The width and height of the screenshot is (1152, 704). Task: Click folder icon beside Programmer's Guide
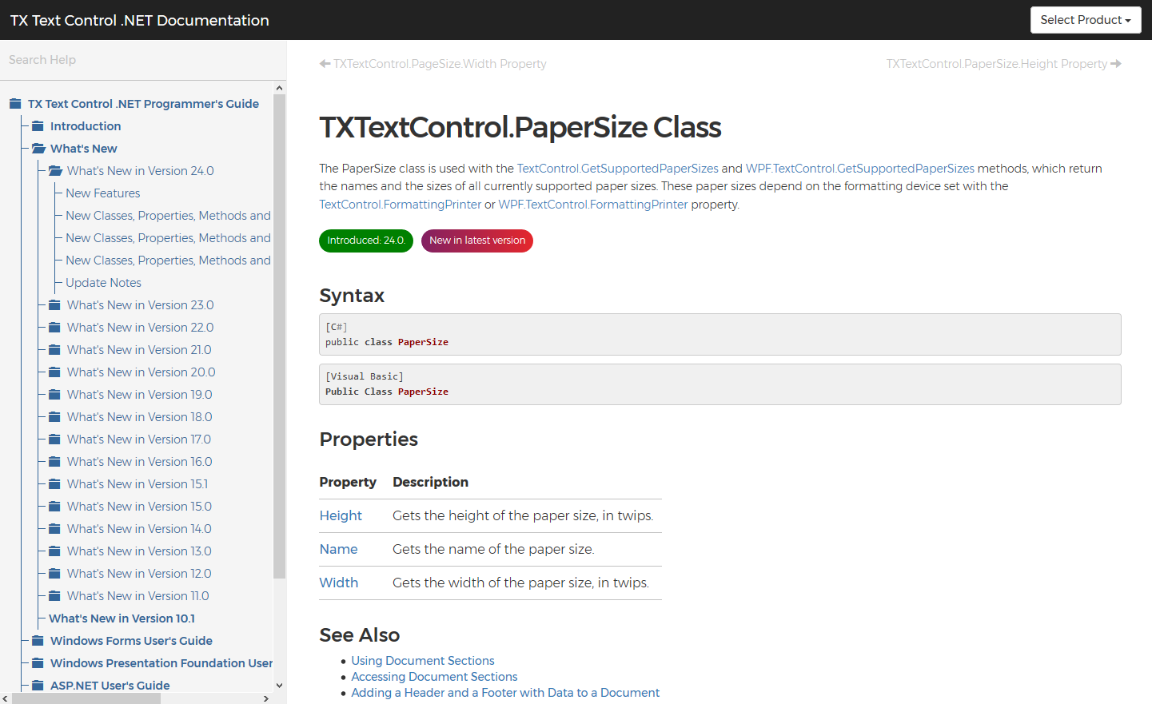tap(15, 104)
